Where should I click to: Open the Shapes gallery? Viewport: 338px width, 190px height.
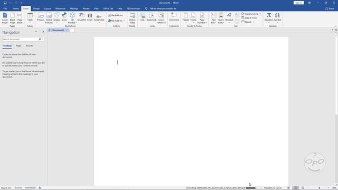[57, 18]
